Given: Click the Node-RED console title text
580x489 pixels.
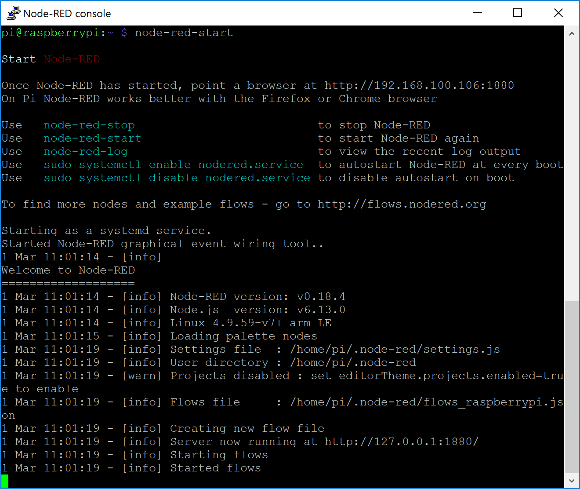Looking at the screenshot, I should point(67,13).
